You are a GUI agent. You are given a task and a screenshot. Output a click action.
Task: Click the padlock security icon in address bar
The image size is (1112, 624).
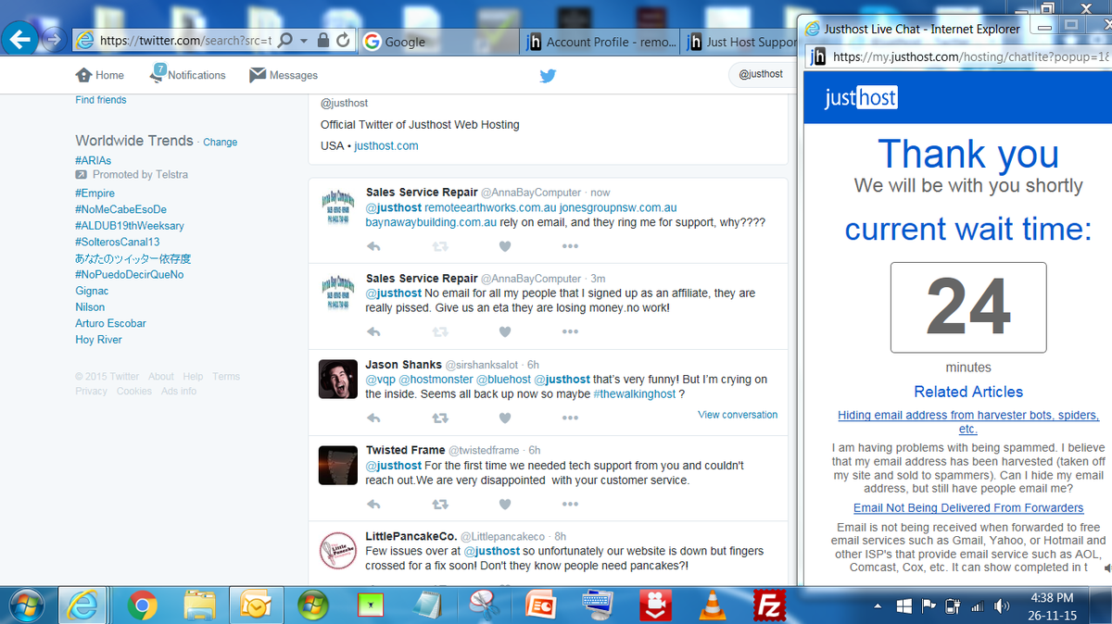(x=322, y=41)
